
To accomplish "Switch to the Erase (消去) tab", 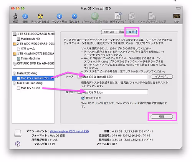I will (x=121, y=32).
